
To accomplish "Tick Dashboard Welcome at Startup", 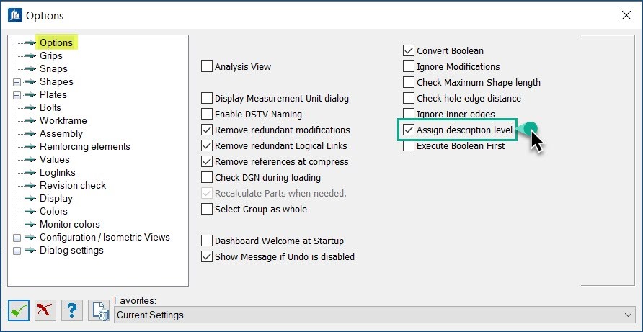I will tap(207, 241).
